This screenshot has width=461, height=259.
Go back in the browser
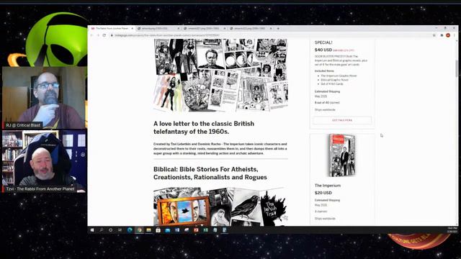92,35
